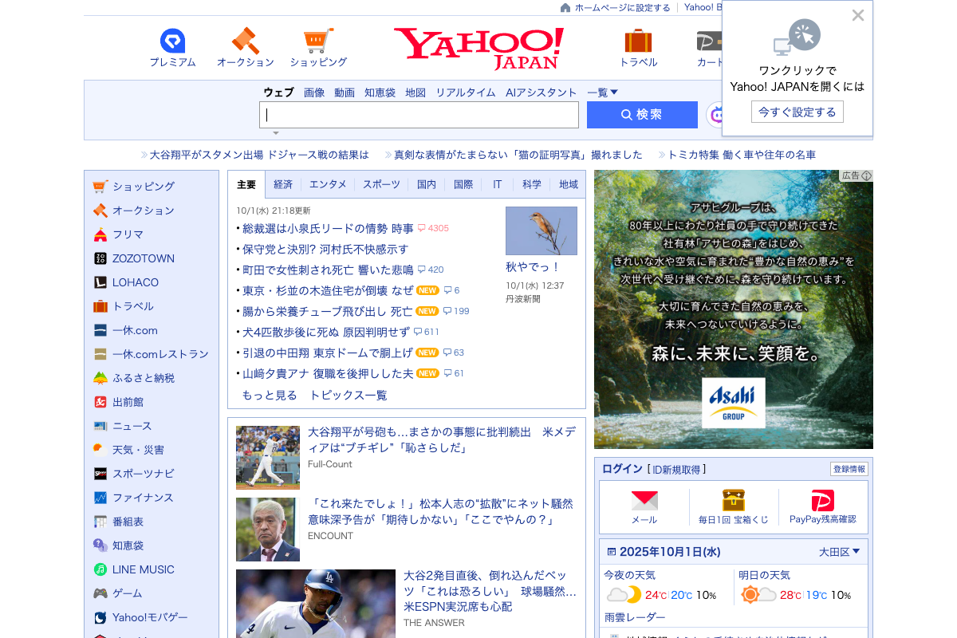Viewport: 957px width, 638px height.
Task: Switch to the エンタメ news tab
Action: (x=328, y=184)
